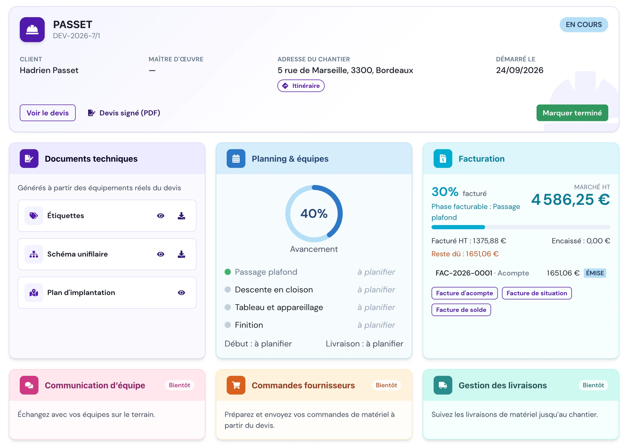Download the Étiquettes document
This screenshot has height=446, width=627.
tap(181, 216)
